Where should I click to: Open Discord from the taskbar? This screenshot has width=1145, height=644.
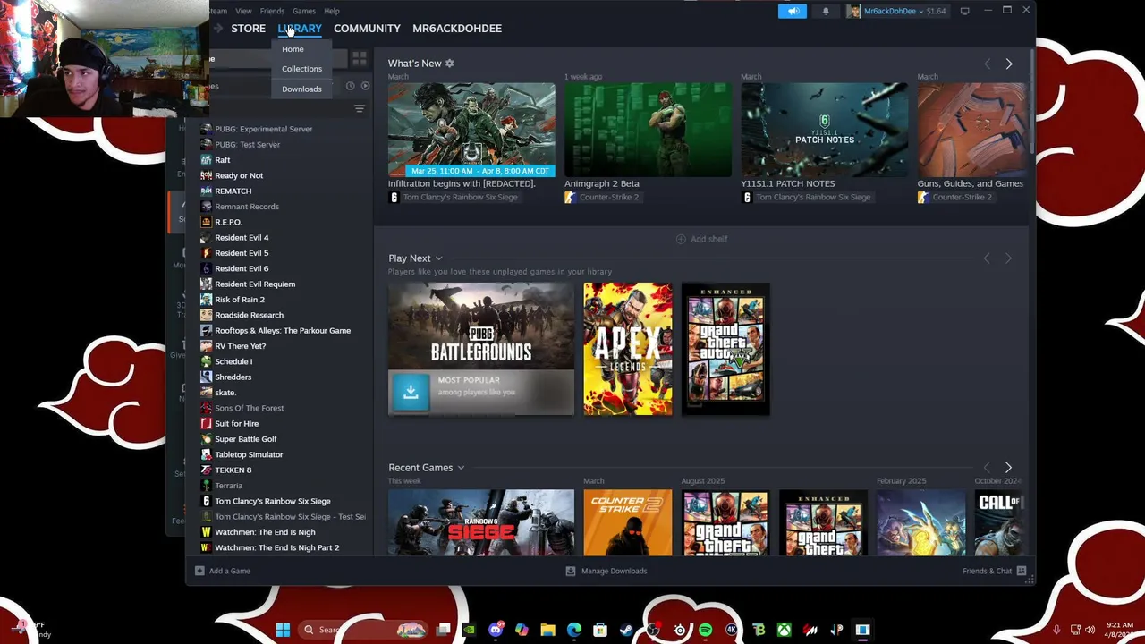tap(496, 630)
